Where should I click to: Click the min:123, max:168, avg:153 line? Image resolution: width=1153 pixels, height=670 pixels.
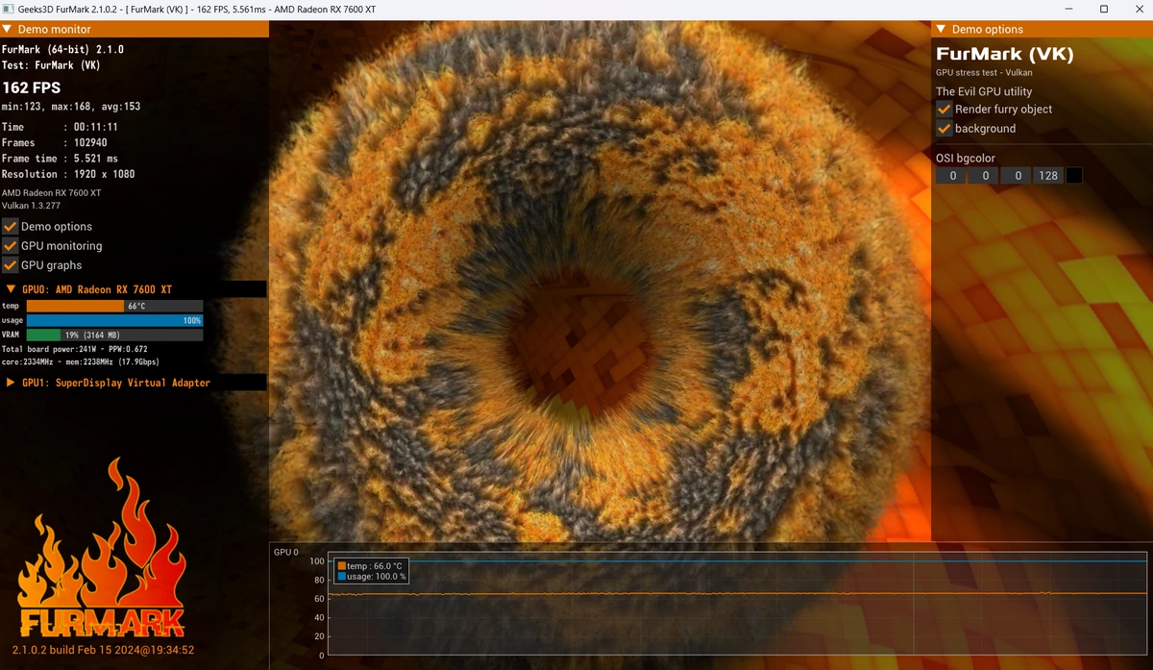(71, 107)
